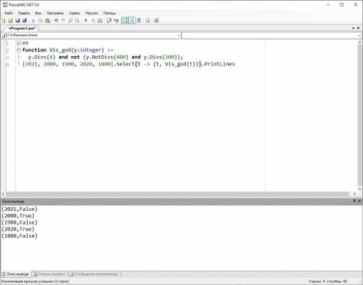
Task: Open the Программа menu
Action: (x=55, y=13)
